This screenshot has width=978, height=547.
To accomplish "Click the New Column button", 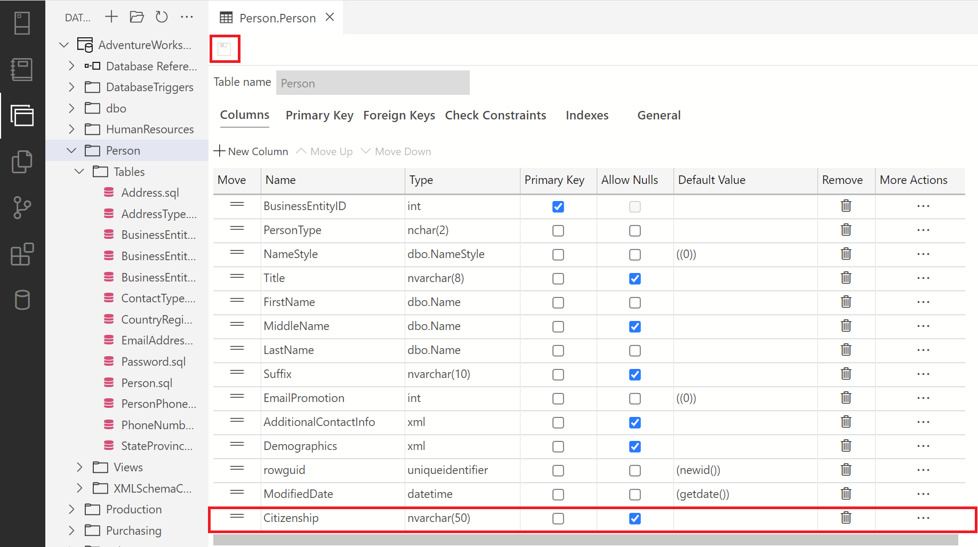I will tap(251, 151).
